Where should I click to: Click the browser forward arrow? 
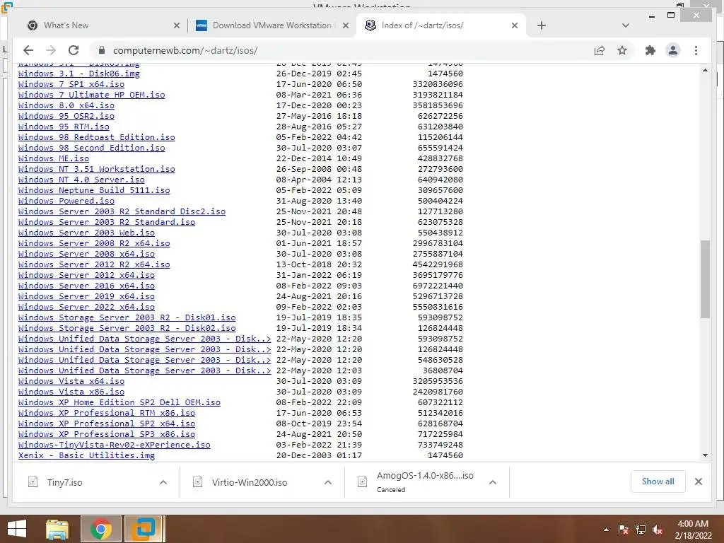[x=51, y=50]
